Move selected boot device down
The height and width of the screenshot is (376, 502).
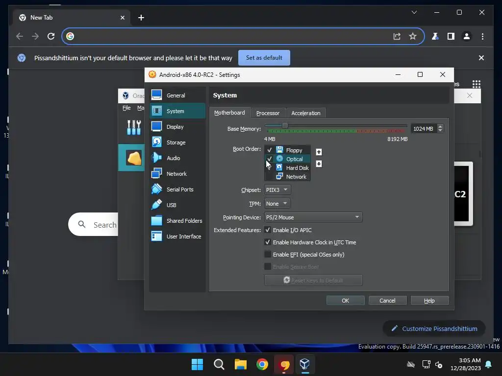point(319,164)
